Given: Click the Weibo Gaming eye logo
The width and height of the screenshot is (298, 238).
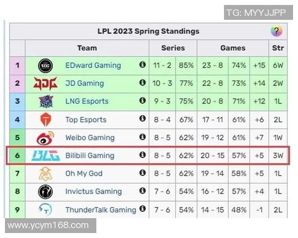Looking at the screenshot, I should click(x=45, y=137).
